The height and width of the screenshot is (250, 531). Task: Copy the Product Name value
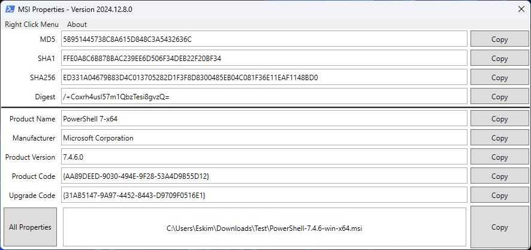coord(499,119)
